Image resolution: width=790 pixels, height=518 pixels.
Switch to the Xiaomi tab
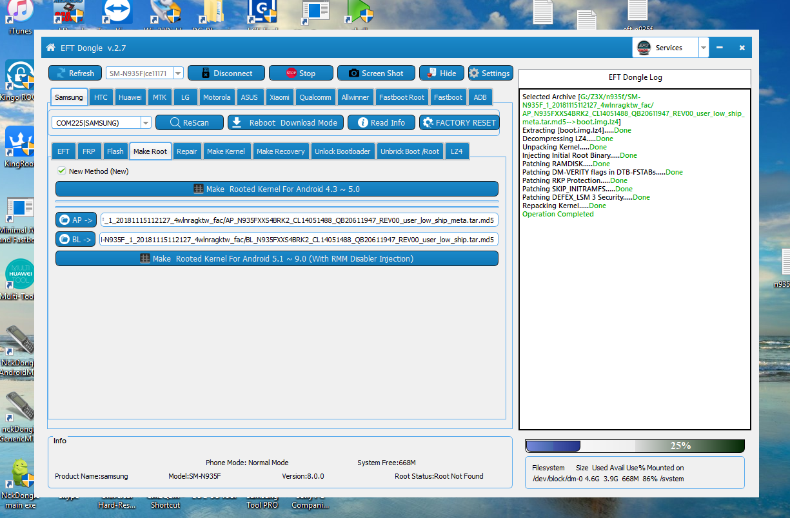click(x=279, y=97)
